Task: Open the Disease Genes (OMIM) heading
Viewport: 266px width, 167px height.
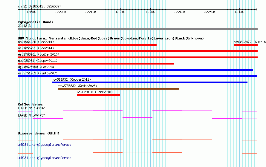Action: point(39,133)
